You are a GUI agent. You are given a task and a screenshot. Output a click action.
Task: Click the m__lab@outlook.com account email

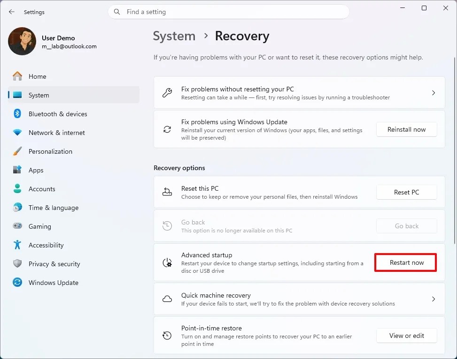pos(69,46)
